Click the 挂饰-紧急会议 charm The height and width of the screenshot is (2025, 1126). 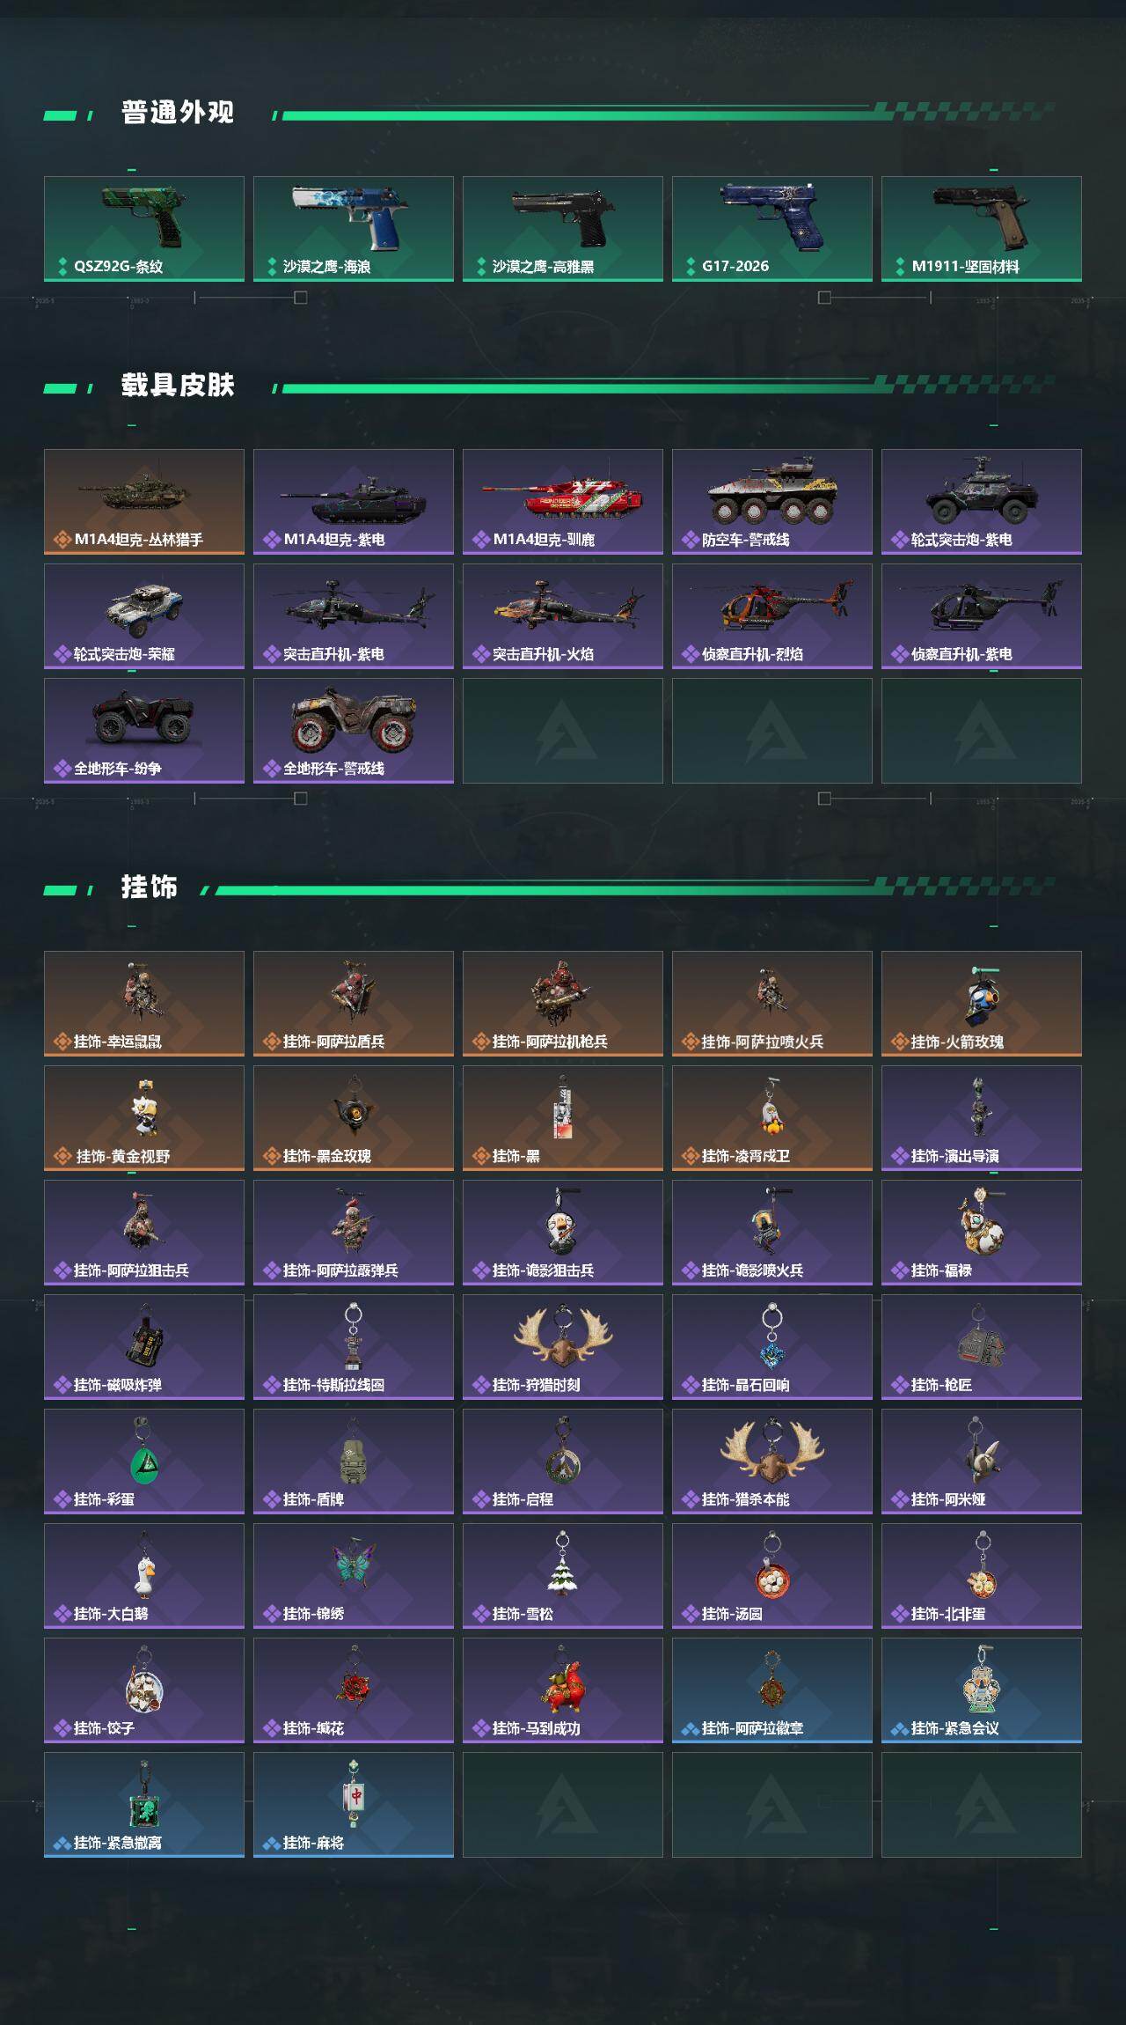pyautogui.click(x=982, y=1690)
